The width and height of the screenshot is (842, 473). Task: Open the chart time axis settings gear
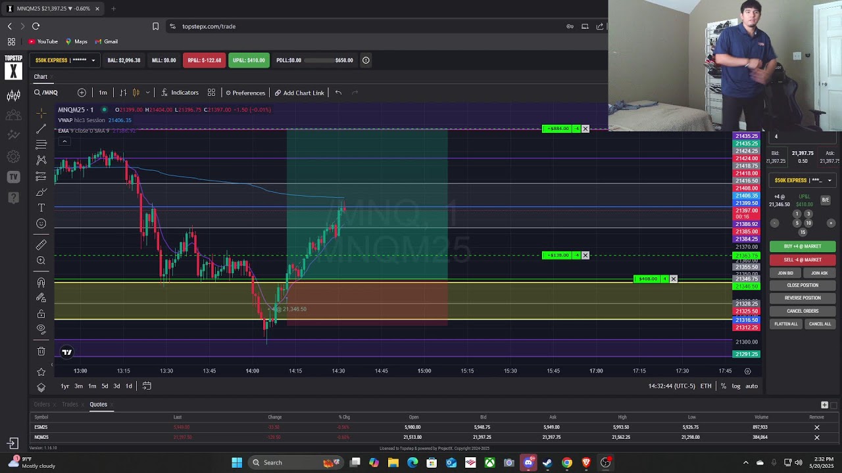[747, 371]
